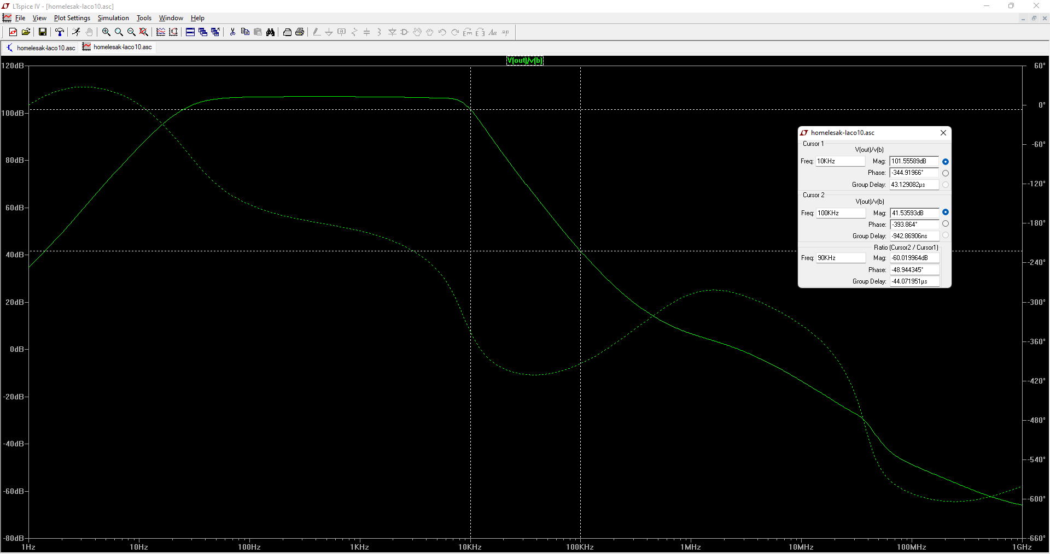Click the 1GHz frequency axis label
The width and height of the screenshot is (1050, 554).
coord(1022,547)
